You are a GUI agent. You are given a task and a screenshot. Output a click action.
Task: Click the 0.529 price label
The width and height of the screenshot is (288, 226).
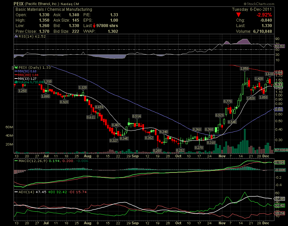pos(220,115)
